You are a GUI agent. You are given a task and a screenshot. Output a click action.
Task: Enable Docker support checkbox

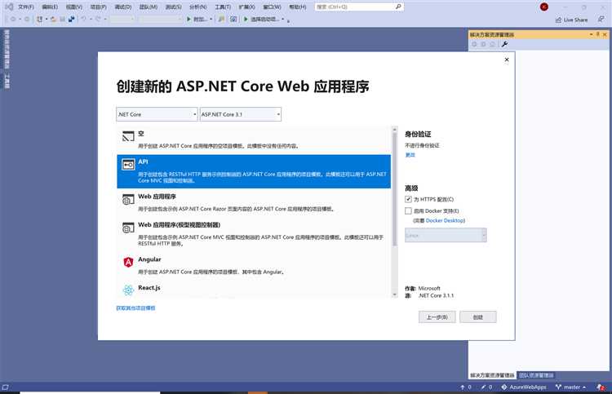tap(408, 210)
